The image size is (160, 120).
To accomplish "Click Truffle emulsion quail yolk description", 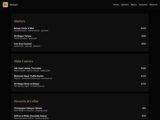I will 25,38.
